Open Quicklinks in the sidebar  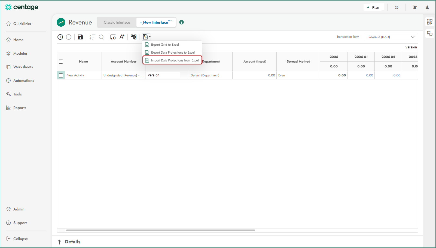(x=22, y=24)
